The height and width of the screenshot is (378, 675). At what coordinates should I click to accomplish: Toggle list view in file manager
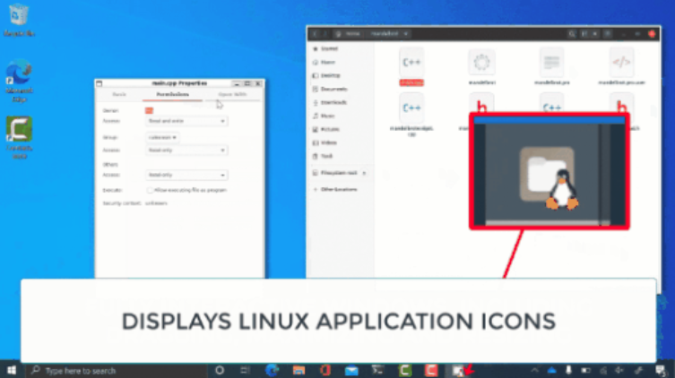click(x=584, y=33)
